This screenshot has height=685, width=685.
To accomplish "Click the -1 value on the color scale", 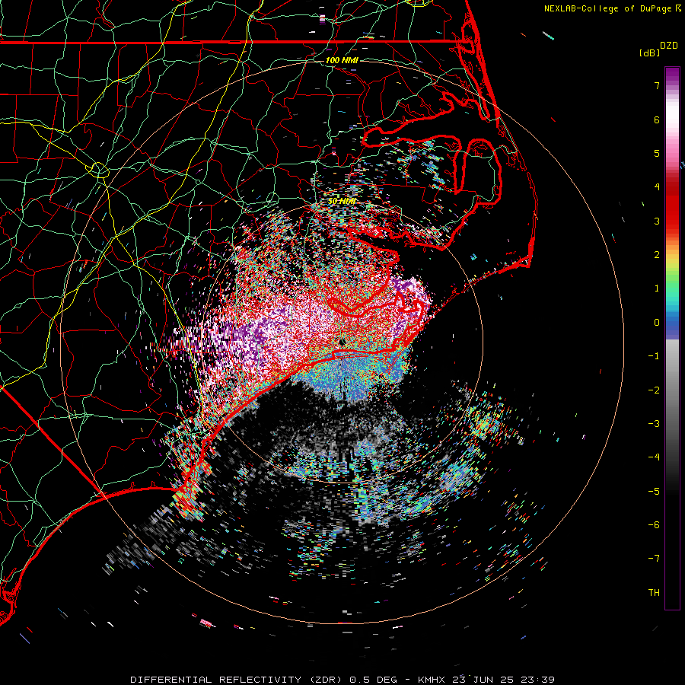I will point(654,356).
